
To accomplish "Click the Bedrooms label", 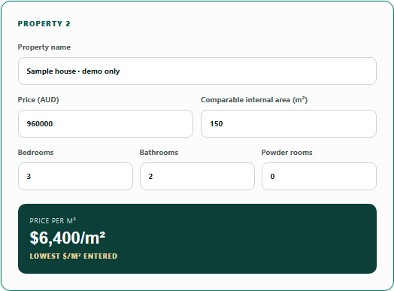I will tap(35, 153).
